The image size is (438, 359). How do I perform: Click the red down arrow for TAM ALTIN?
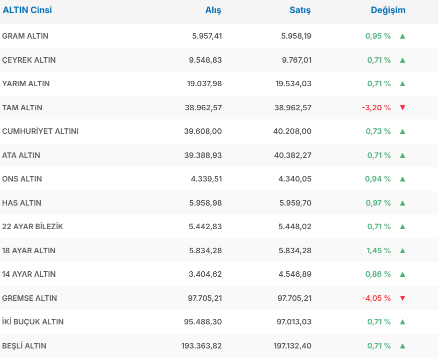(x=402, y=108)
